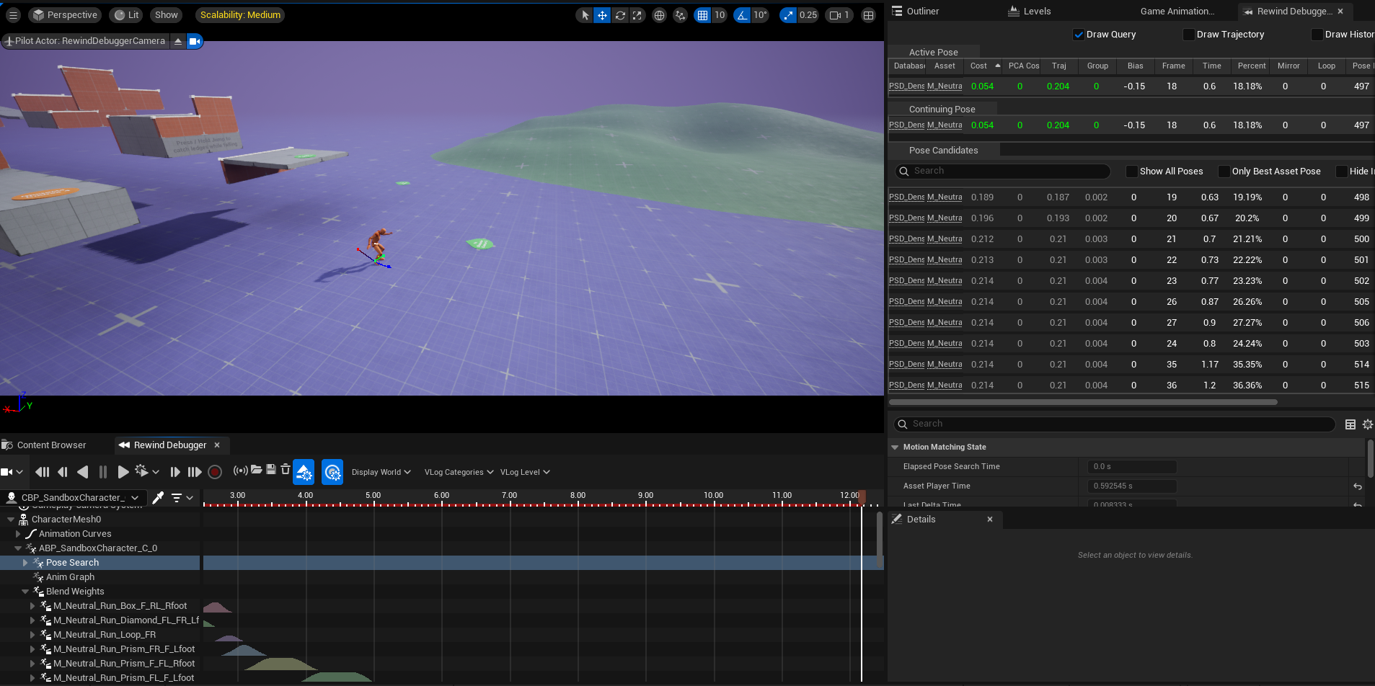The height and width of the screenshot is (686, 1375).
Task: Activate the Scale gizmo tool
Action: [637, 15]
